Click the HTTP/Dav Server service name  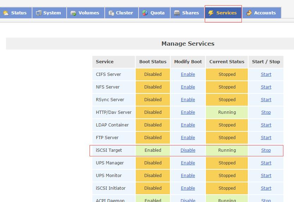pyautogui.click(x=114, y=112)
